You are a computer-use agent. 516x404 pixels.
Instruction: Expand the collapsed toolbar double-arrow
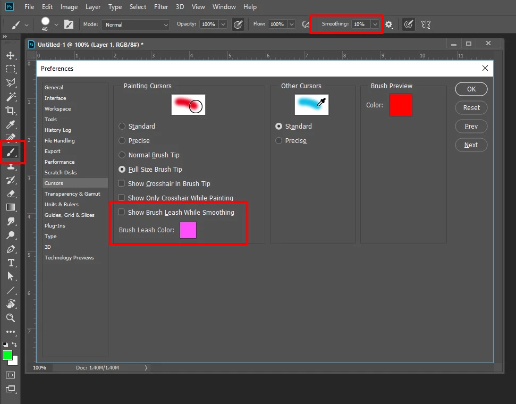[x=5, y=37]
